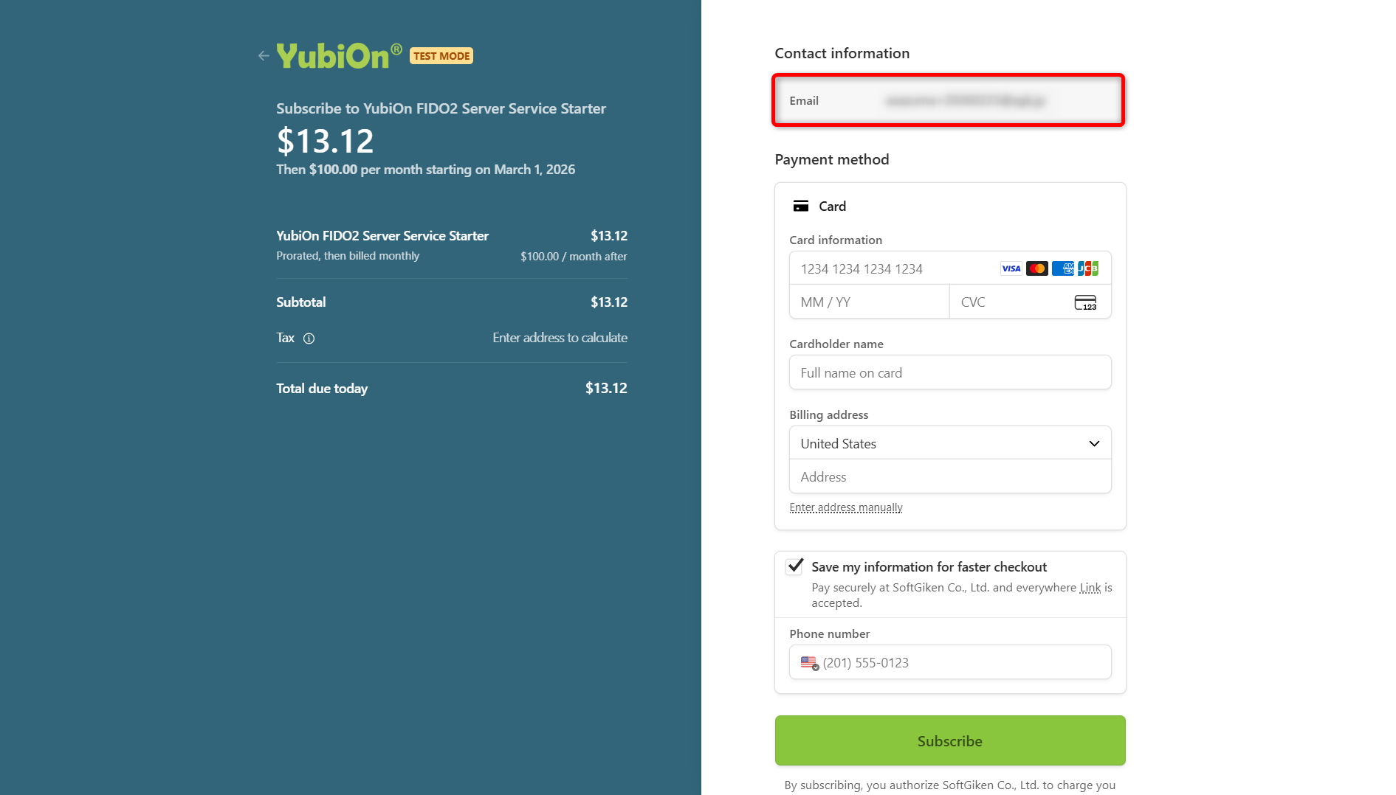Screen dimensions: 1396x795
Task: Click the Visa card icon
Action: pos(1011,268)
